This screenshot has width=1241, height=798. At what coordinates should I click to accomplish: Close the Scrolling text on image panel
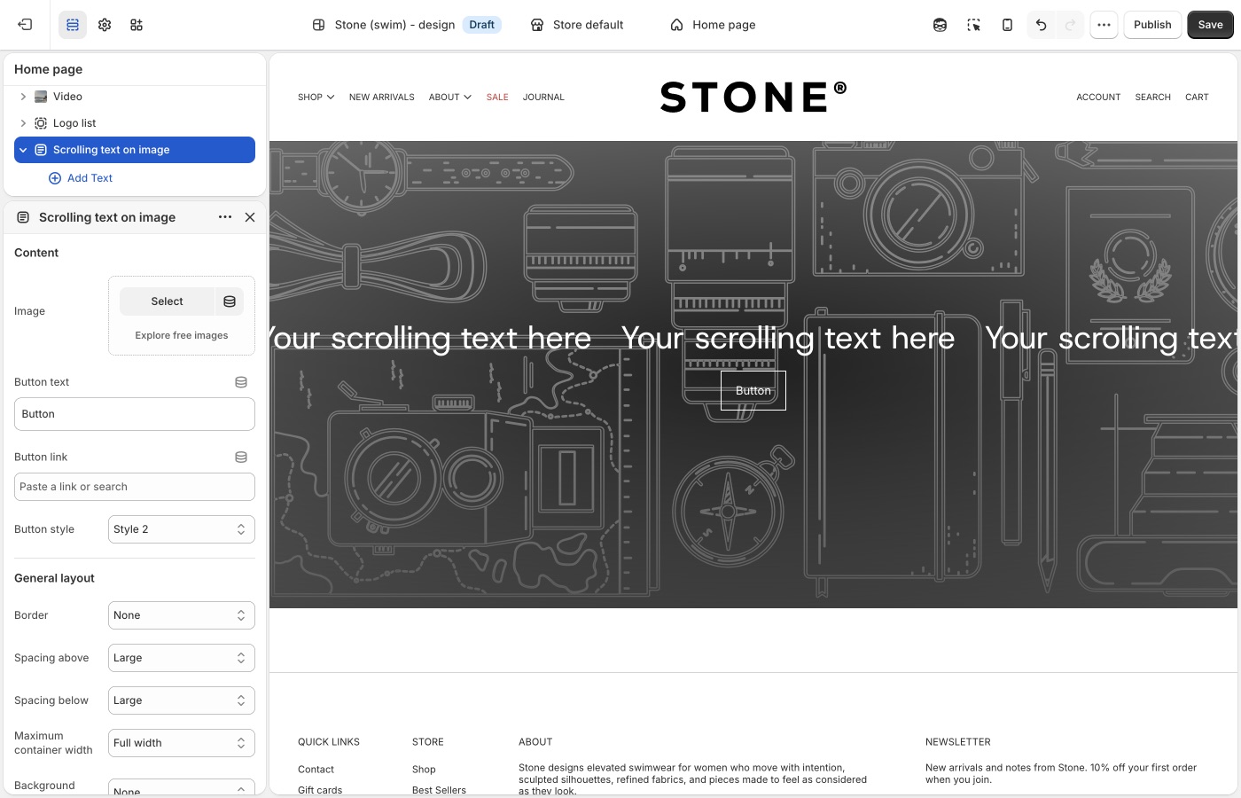[x=250, y=217]
